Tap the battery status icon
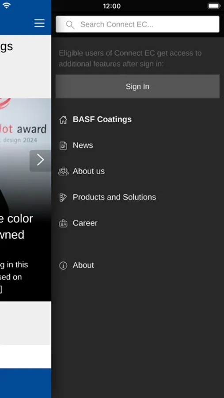The width and height of the screenshot is (224, 398). coord(214,6)
